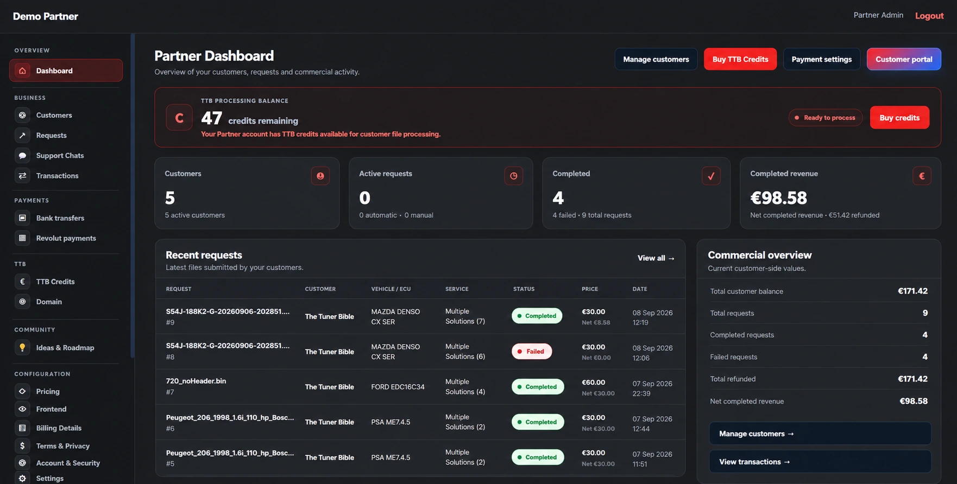Click Manage customers arrow button in Commercial overview
This screenshot has height=484, width=957.
tap(820, 434)
